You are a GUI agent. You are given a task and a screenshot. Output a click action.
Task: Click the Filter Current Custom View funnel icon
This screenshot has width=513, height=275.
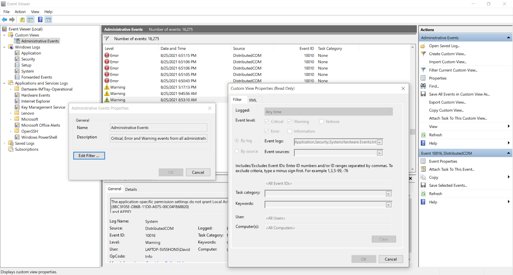423,70
